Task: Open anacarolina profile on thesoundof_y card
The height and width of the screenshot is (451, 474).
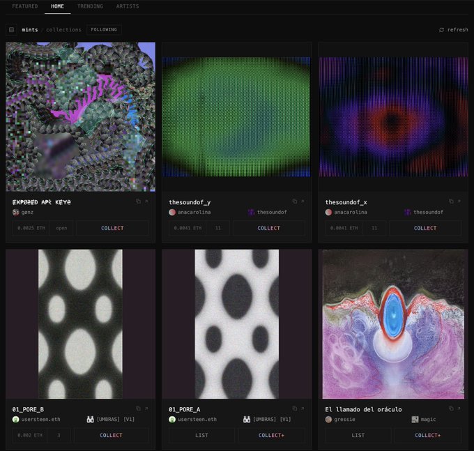Action: pos(194,212)
